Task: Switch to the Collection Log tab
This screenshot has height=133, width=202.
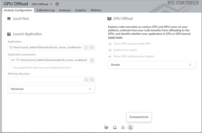Action: point(45,10)
